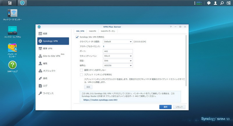Screen dimensions: 233x126
Task: Click the active license count 1
Action: 104,46
